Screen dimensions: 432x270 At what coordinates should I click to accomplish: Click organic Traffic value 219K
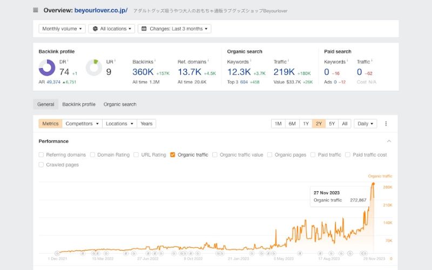coord(284,72)
